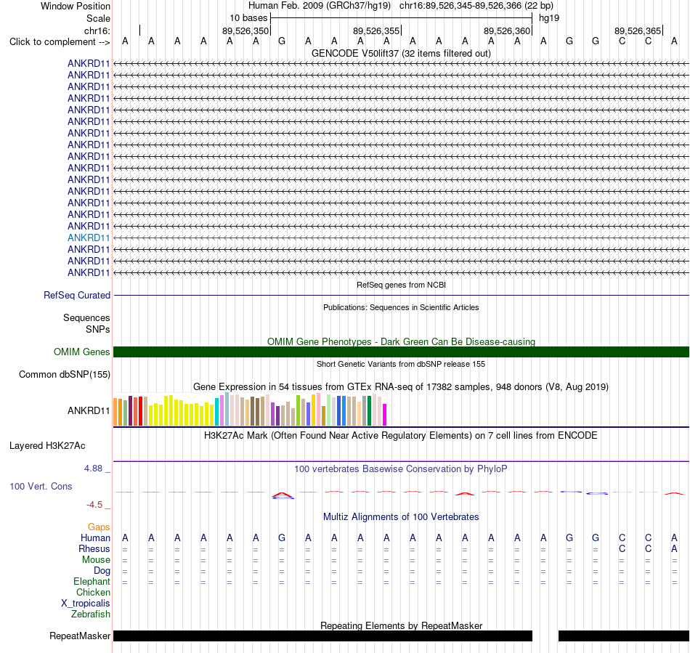690x653 pixels.
Task: Click the Scale label
Action: (98, 18)
